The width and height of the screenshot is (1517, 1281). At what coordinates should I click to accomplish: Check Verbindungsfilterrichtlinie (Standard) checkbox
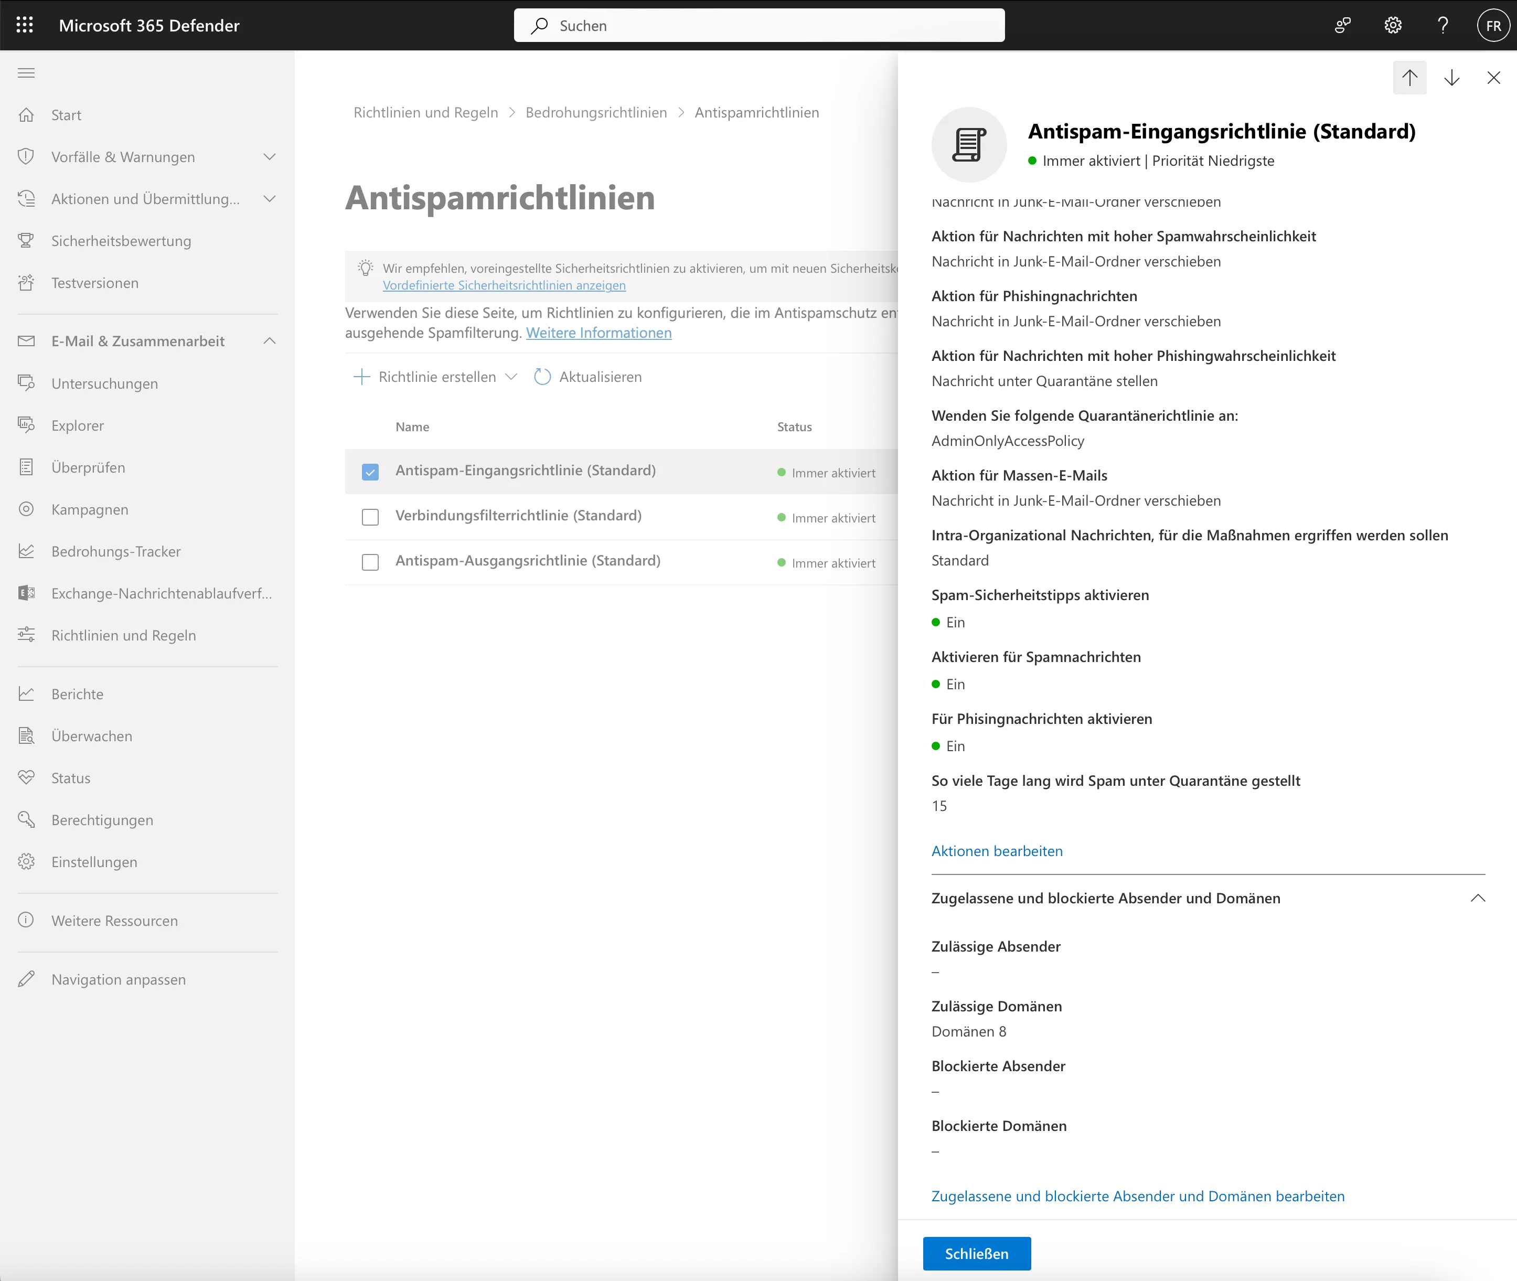pyautogui.click(x=370, y=517)
